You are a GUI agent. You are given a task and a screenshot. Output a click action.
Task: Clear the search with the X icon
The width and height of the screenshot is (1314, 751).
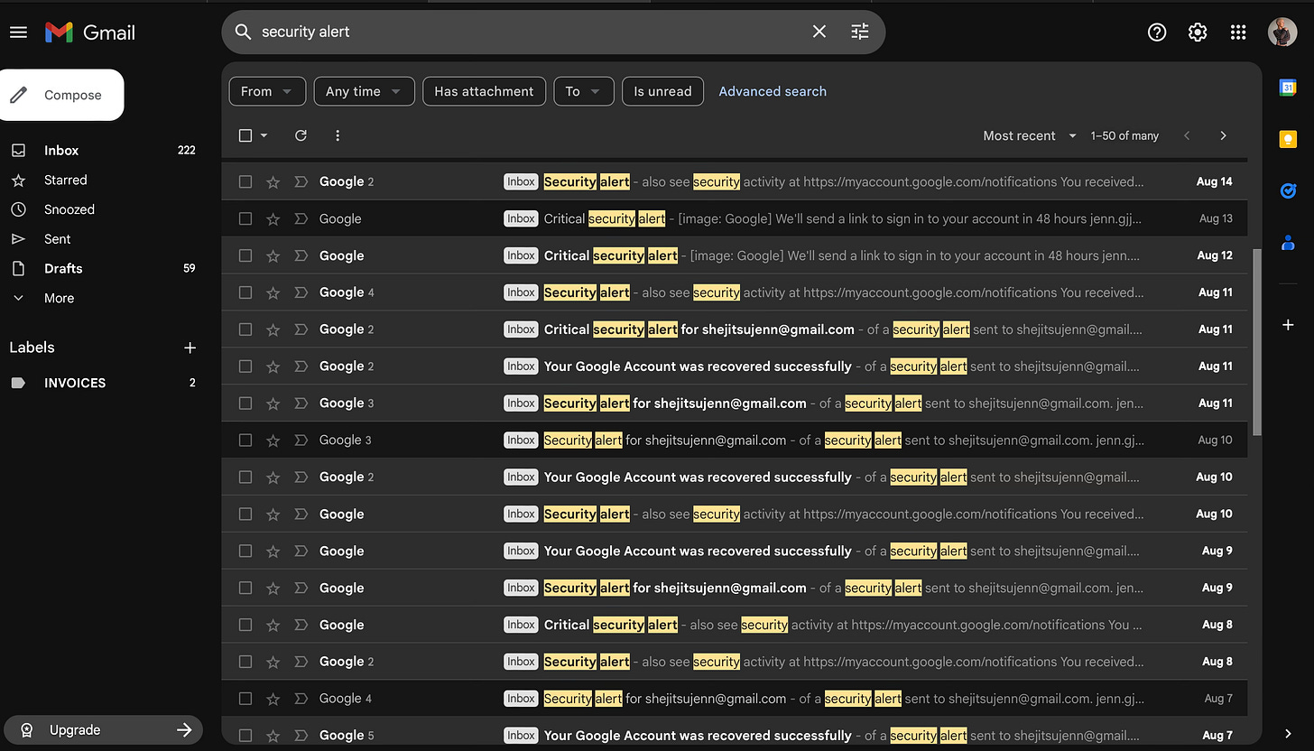click(819, 32)
